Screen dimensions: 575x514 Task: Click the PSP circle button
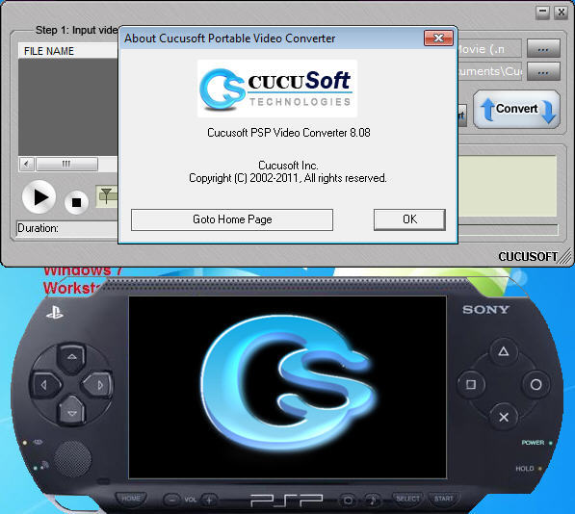pos(536,385)
